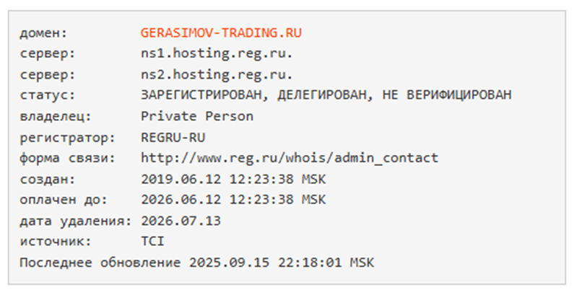Click the ns1.hosting.reg.ru server entry
Viewport: 574px width, 295px height.
click(x=217, y=53)
